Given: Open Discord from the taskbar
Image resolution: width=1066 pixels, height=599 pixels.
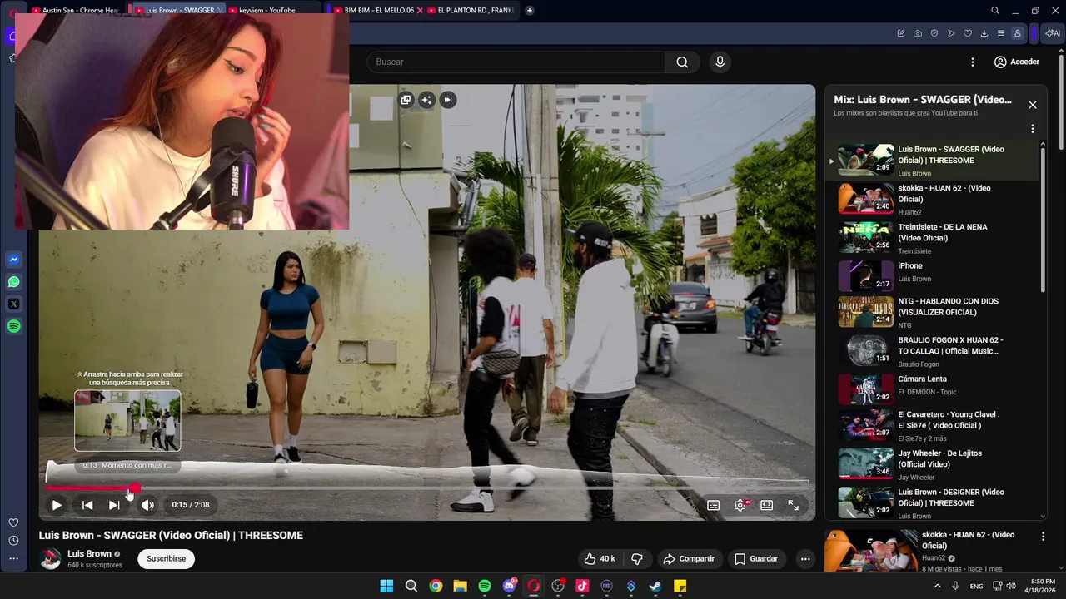Looking at the screenshot, I should [x=509, y=587].
